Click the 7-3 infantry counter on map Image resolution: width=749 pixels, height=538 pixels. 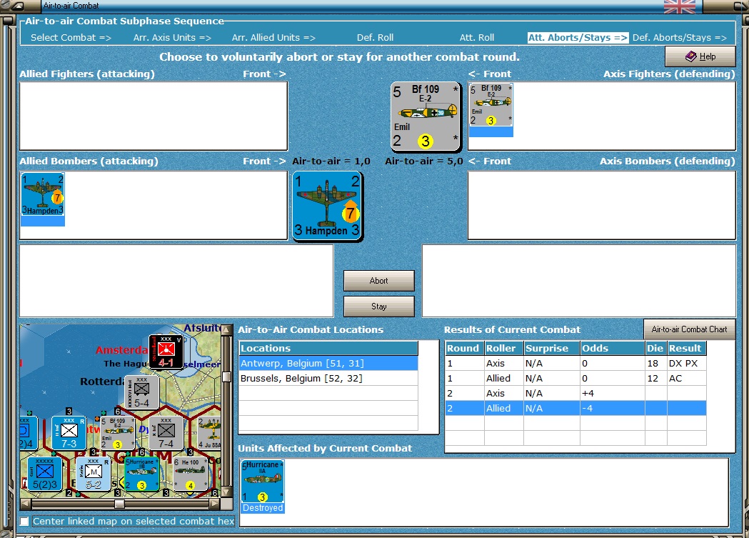(69, 433)
